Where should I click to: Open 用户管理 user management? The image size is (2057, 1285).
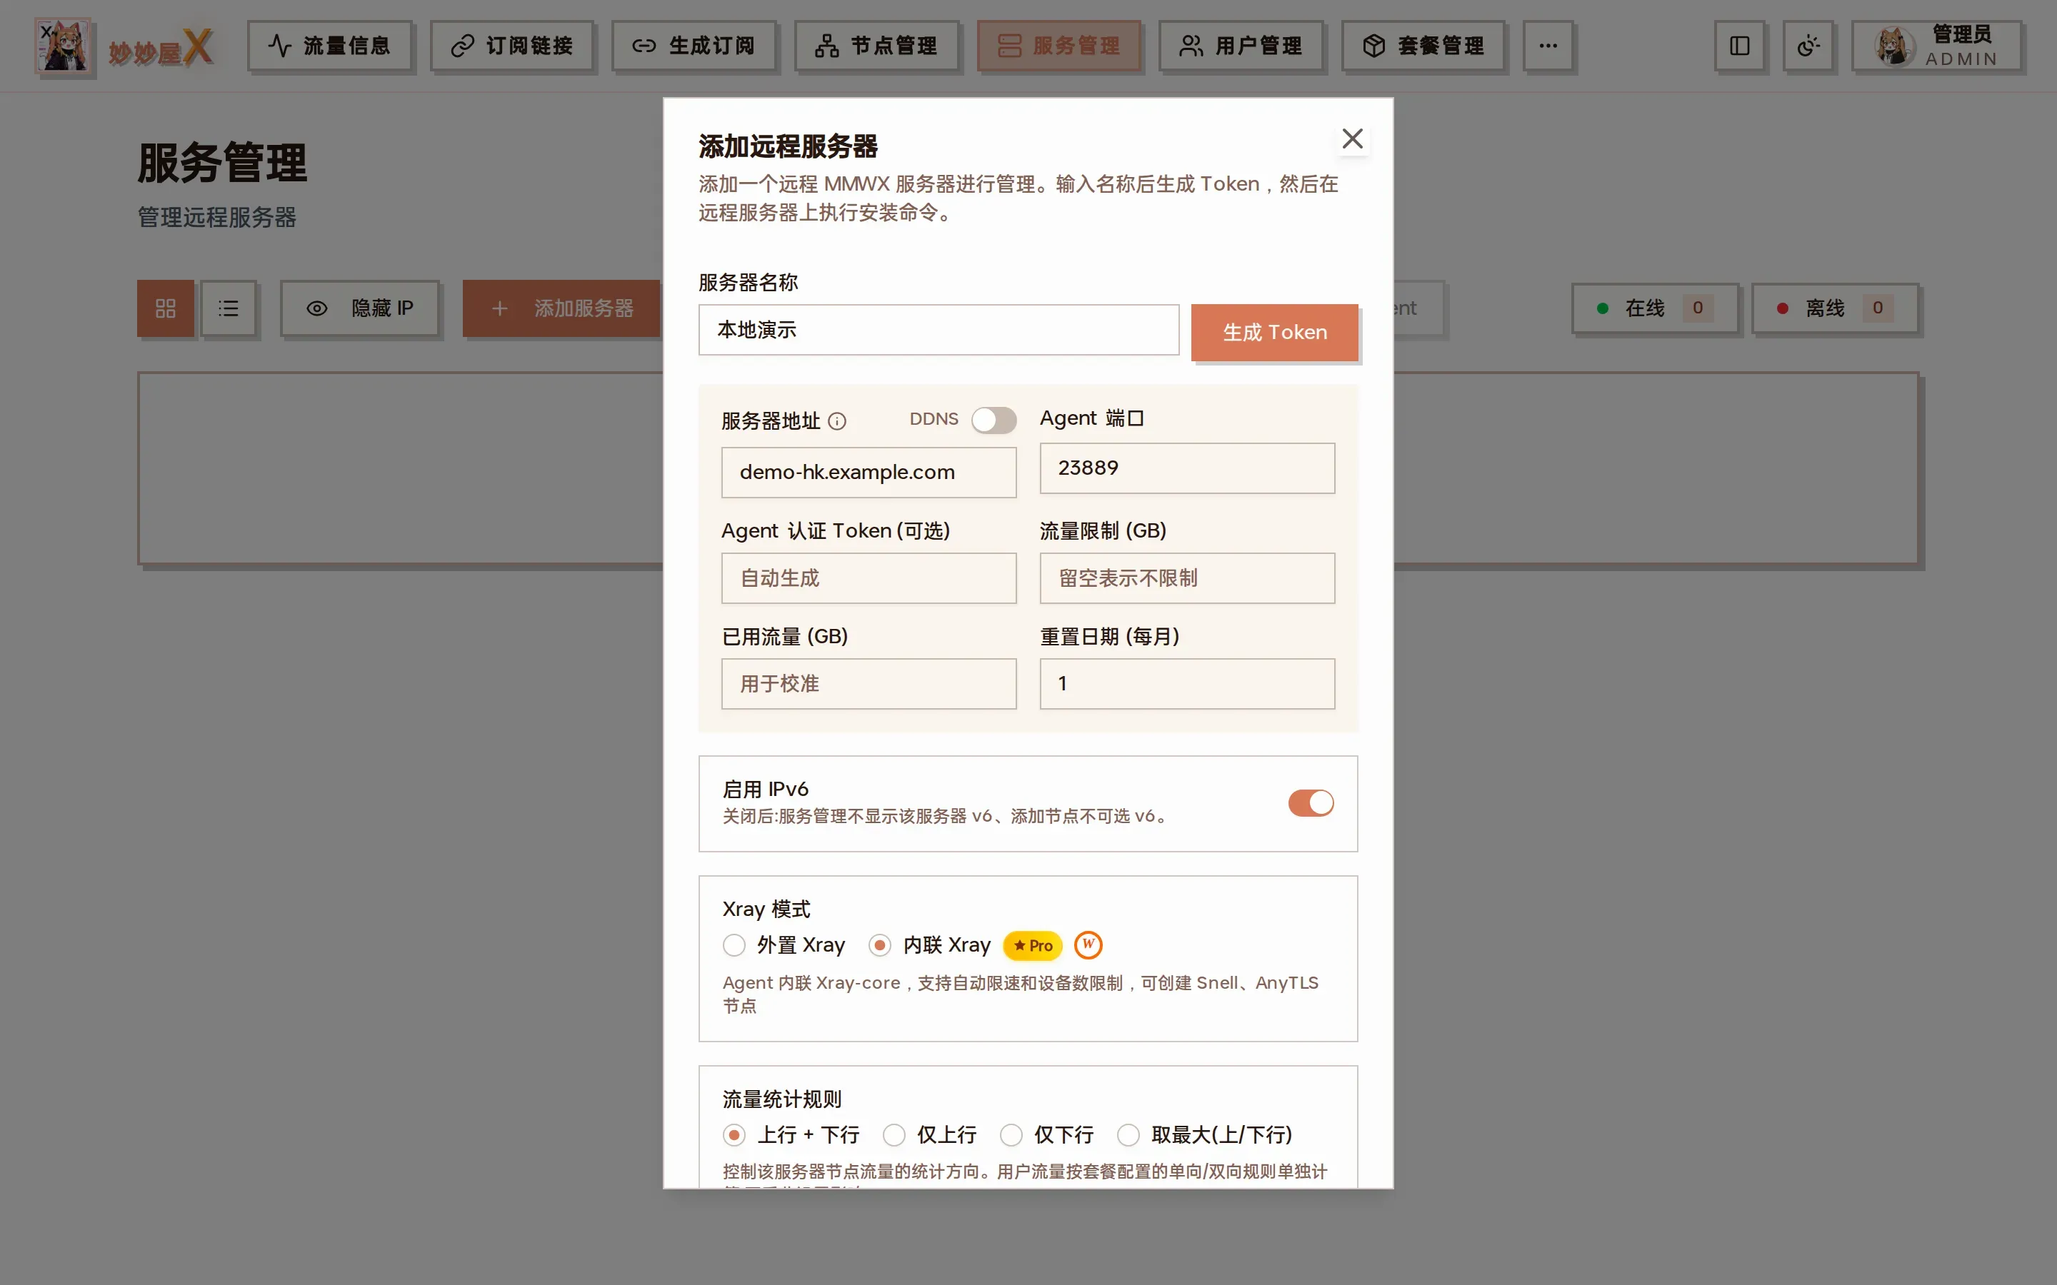pos(1241,46)
